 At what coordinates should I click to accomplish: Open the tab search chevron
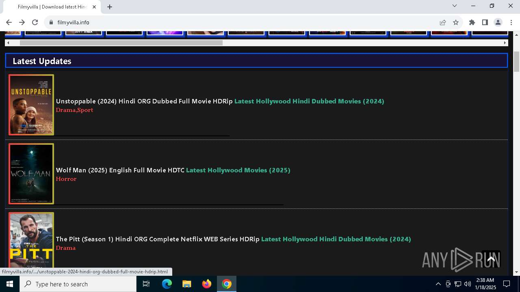pyautogui.click(x=455, y=6)
